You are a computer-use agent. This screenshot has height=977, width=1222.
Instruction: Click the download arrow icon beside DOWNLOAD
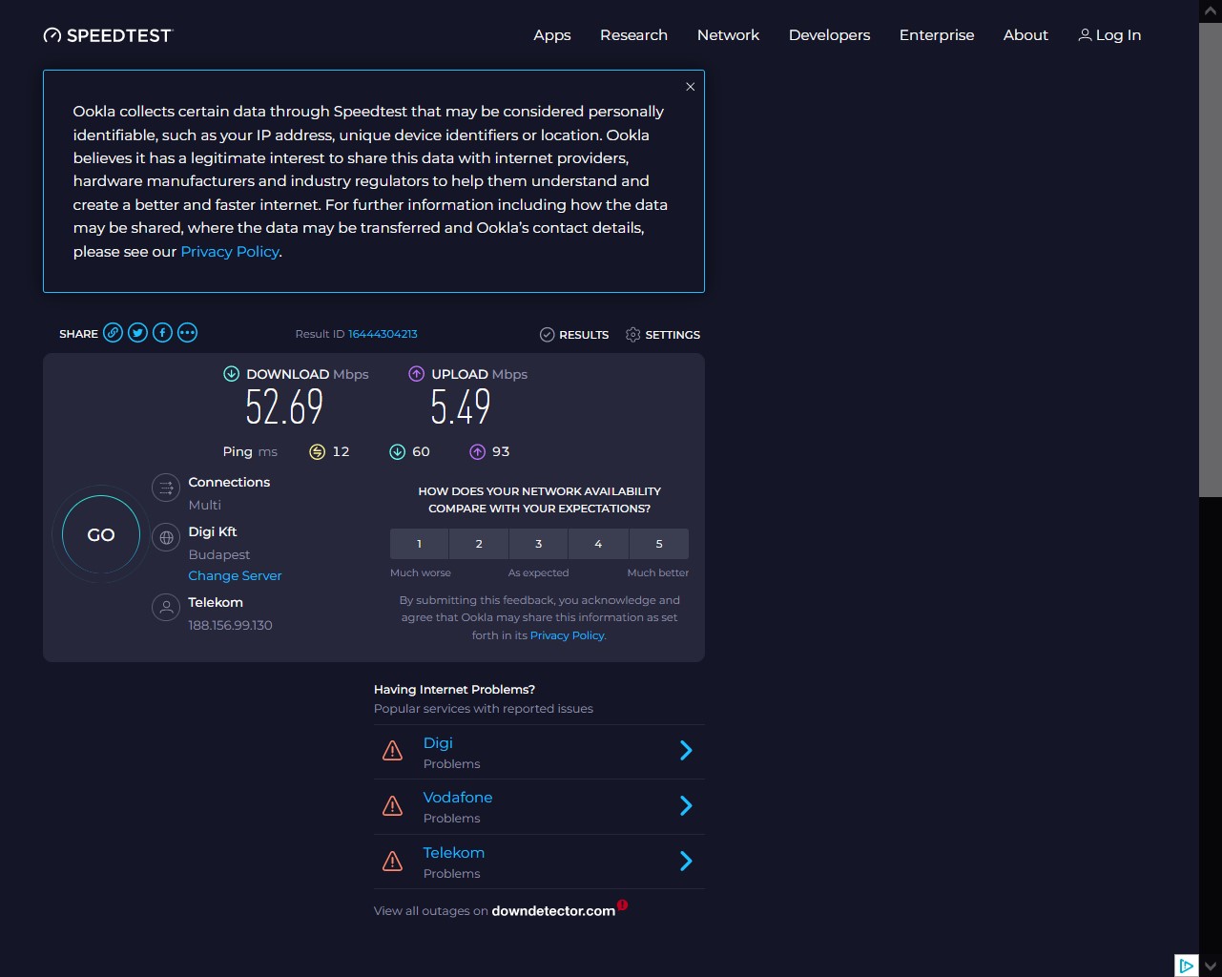pyautogui.click(x=231, y=374)
